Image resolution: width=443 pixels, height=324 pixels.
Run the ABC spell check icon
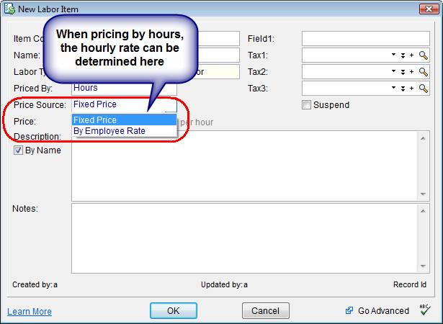point(424,310)
